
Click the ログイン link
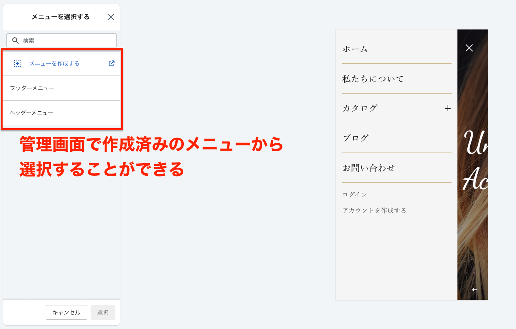coord(355,195)
